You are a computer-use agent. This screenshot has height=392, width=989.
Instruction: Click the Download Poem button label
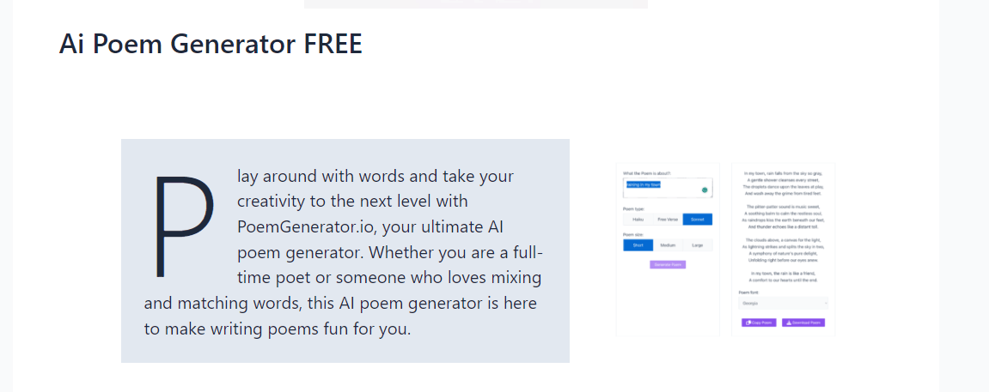click(807, 323)
